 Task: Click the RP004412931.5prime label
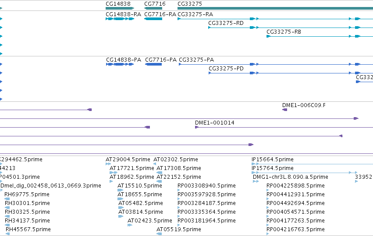point(295,194)
